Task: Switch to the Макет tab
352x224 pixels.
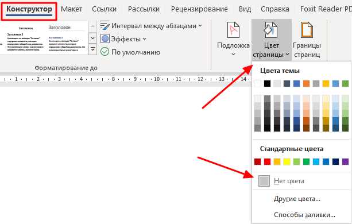Action: [71, 9]
